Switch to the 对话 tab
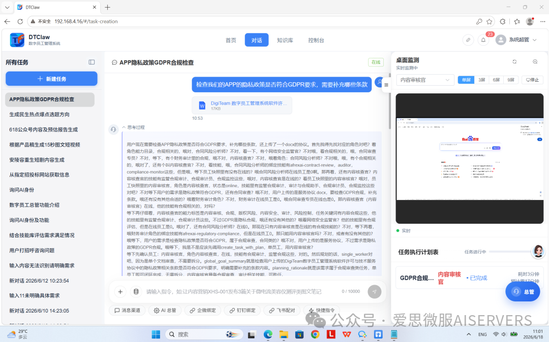The height and width of the screenshot is (342, 549). coord(257,40)
